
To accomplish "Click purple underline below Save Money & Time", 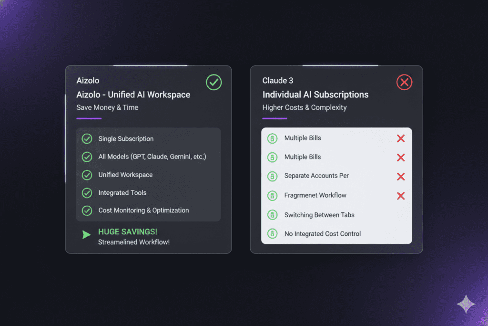I will (x=89, y=118).
